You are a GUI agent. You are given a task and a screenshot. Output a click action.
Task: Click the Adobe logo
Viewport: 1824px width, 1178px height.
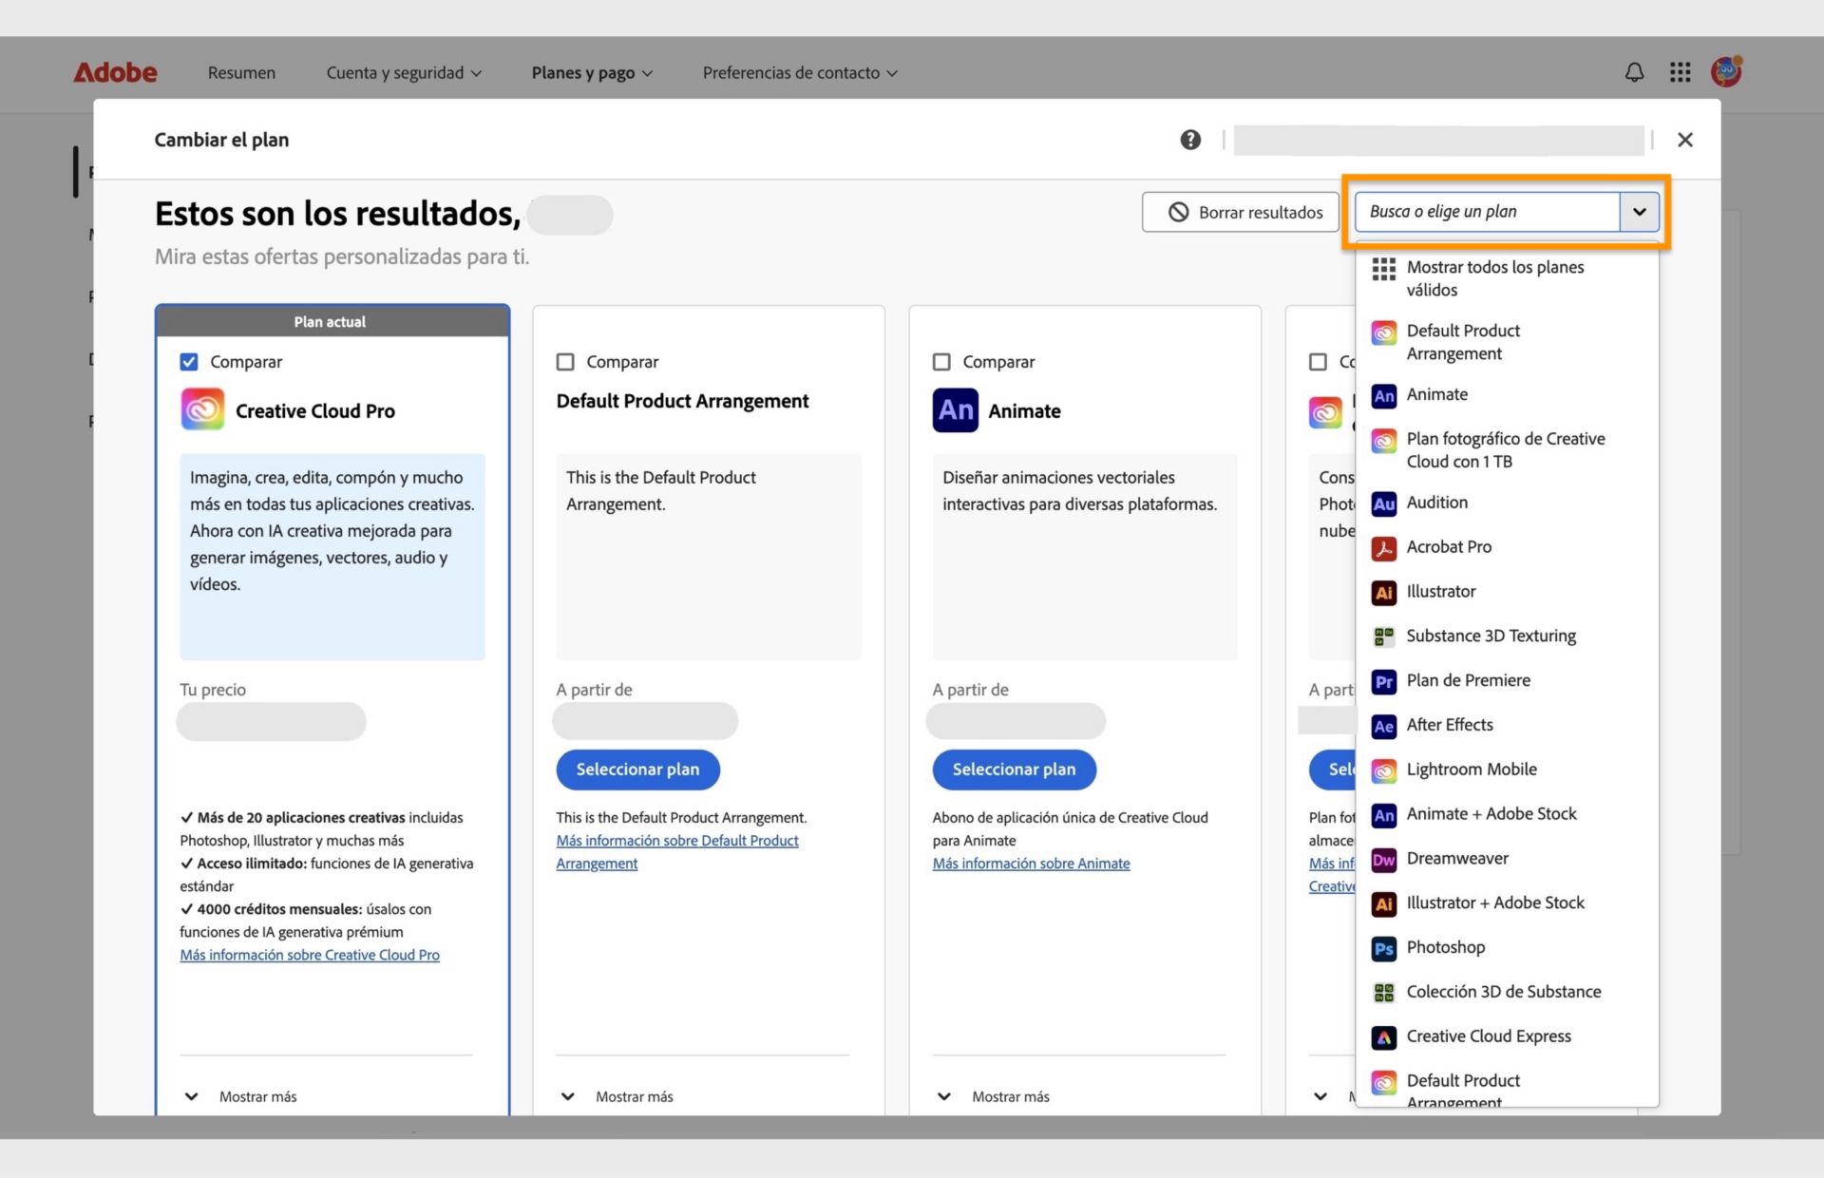[114, 72]
